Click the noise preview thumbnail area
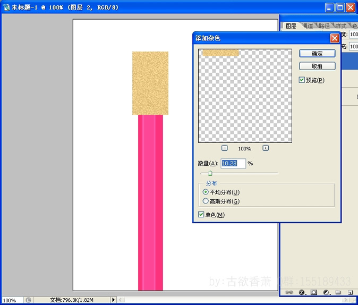Viewport: 358px width, 305px height. point(245,96)
